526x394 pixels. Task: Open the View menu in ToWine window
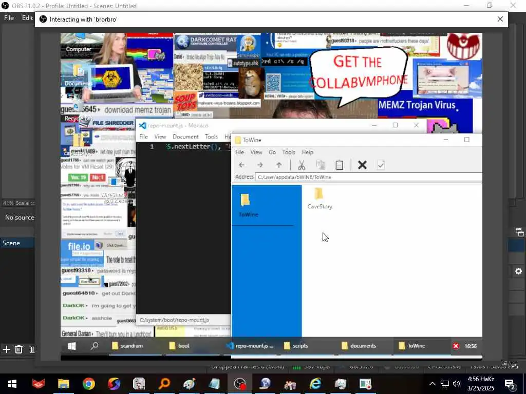click(x=256, y=152)
